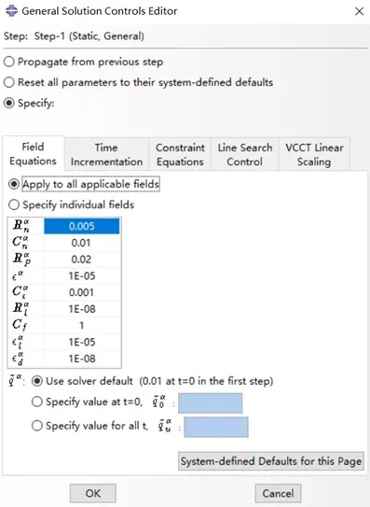Enable Apply to all applicable fields
Viewport: 370px width, 507px height.
pos(14,184)
